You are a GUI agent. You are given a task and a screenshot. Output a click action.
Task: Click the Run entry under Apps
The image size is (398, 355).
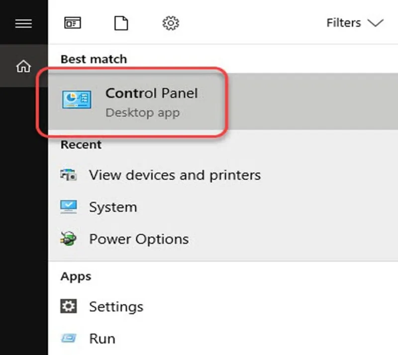102,338
